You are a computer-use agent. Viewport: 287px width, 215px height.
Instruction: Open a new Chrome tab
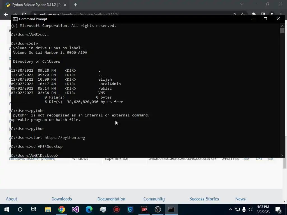(76, 5)
